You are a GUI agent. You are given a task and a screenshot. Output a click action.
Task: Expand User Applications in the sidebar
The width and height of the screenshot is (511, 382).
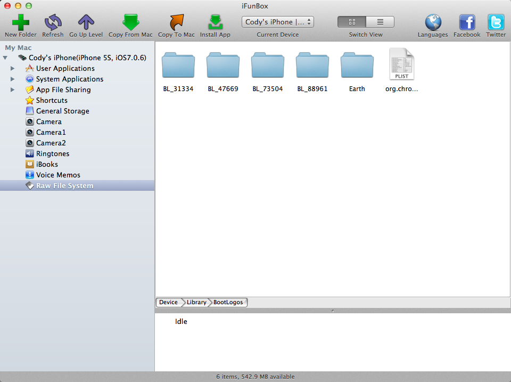point(12,68)
